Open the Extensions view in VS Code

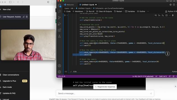click(59, 30)
